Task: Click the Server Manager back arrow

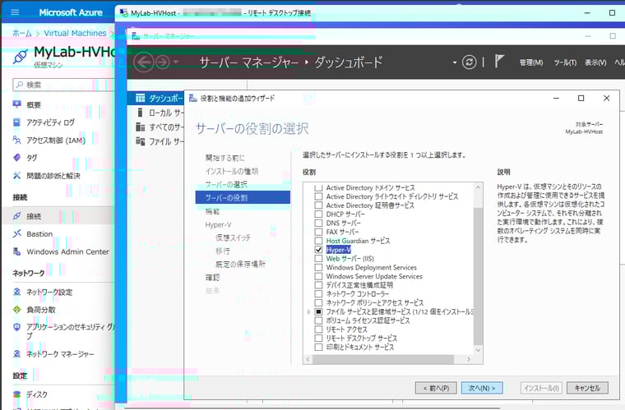Action: (143, 62)
